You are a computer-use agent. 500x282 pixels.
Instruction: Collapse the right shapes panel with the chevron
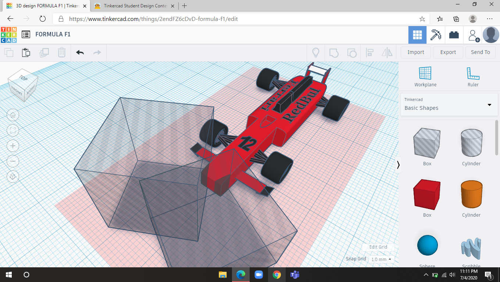(398, 165)
